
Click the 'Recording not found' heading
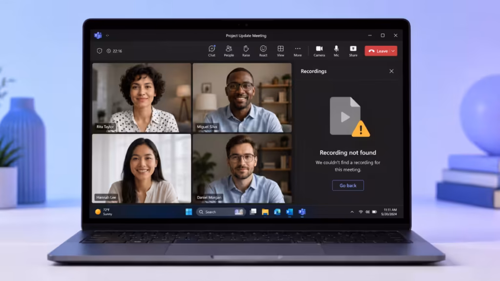(x=348, y=153)
